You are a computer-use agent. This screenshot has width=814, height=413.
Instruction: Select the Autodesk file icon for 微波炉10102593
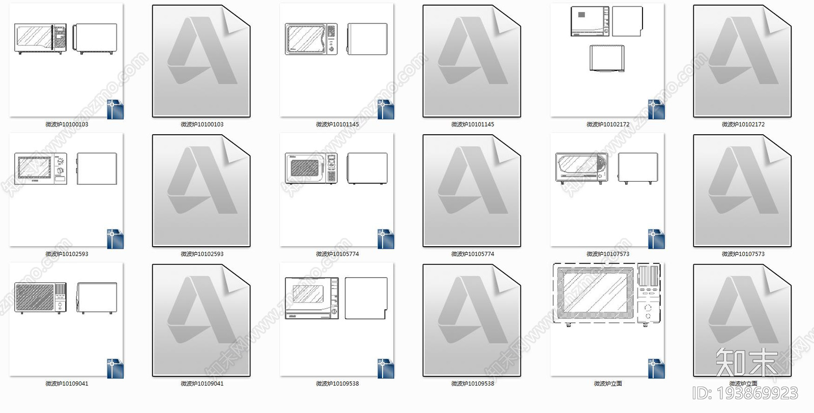pos(201,191)
